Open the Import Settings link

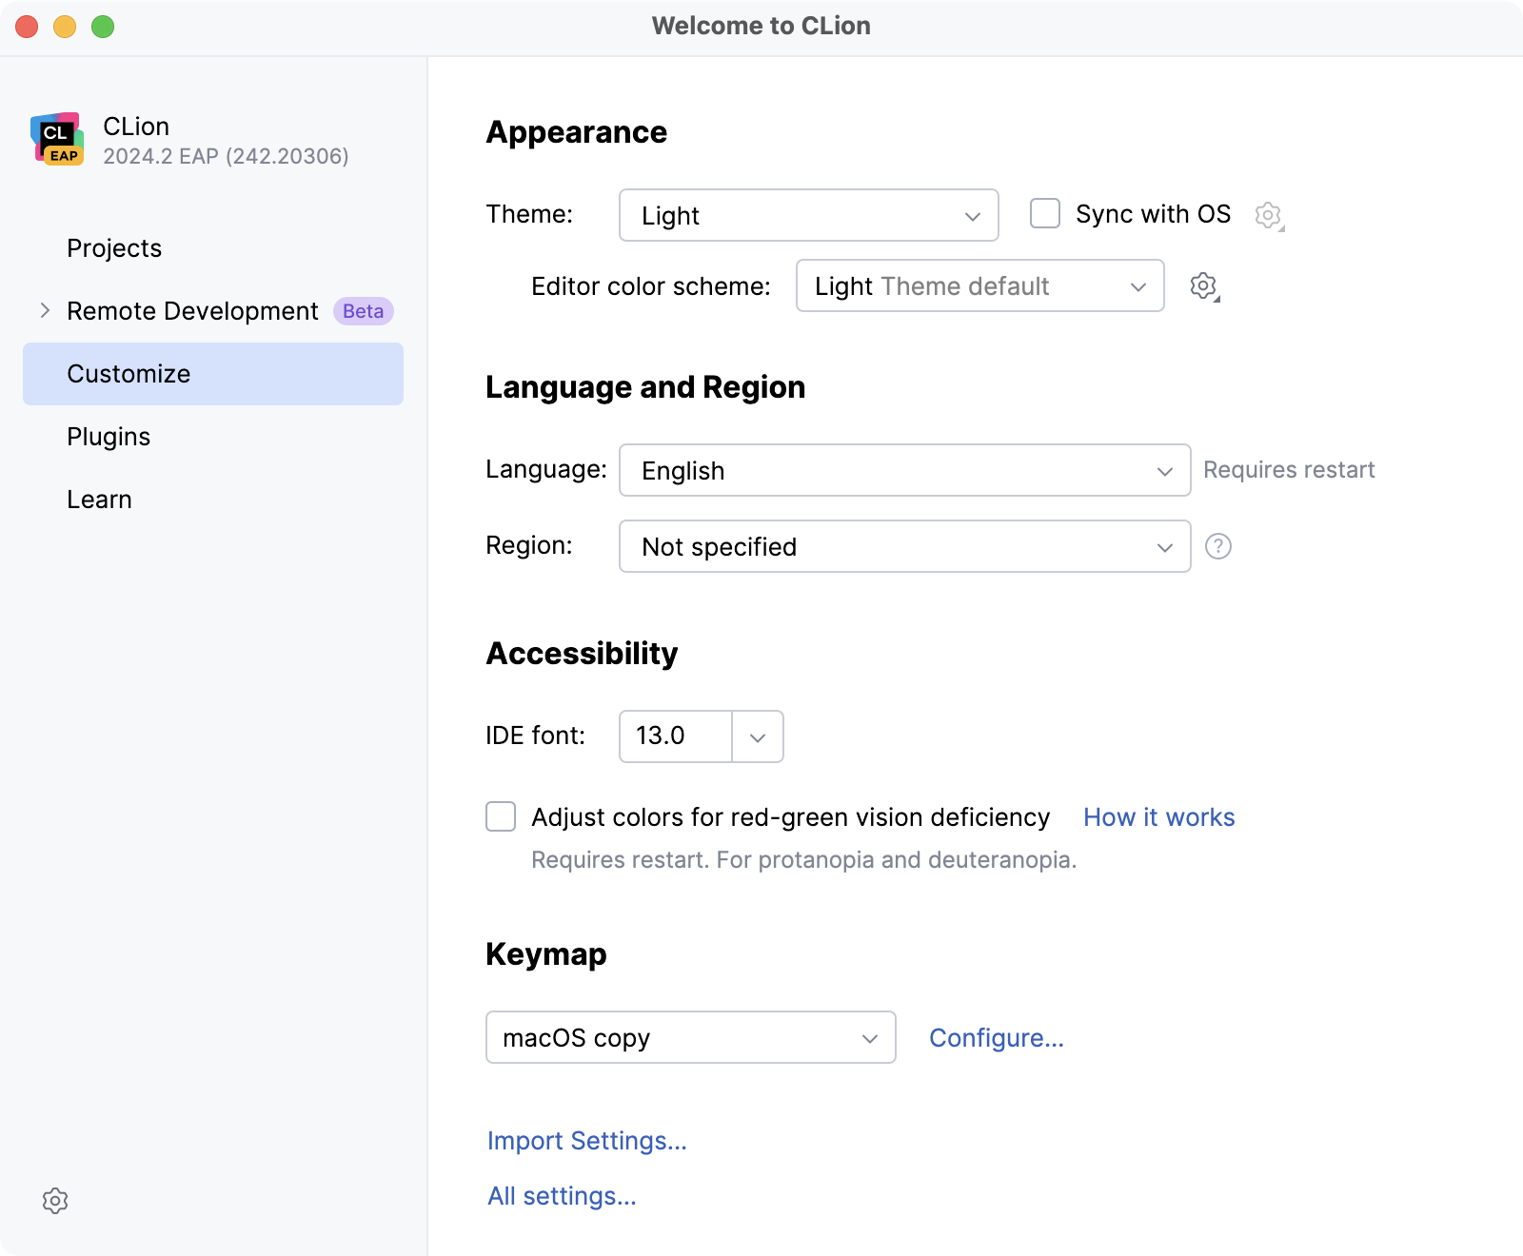586,1140
